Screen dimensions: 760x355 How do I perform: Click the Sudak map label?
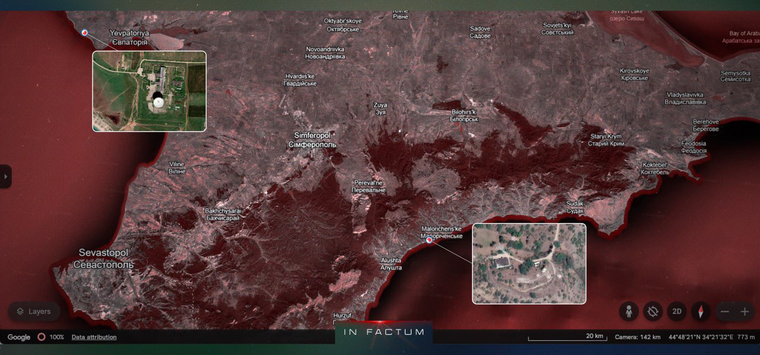pyautogui.click(x=575, y=207)
